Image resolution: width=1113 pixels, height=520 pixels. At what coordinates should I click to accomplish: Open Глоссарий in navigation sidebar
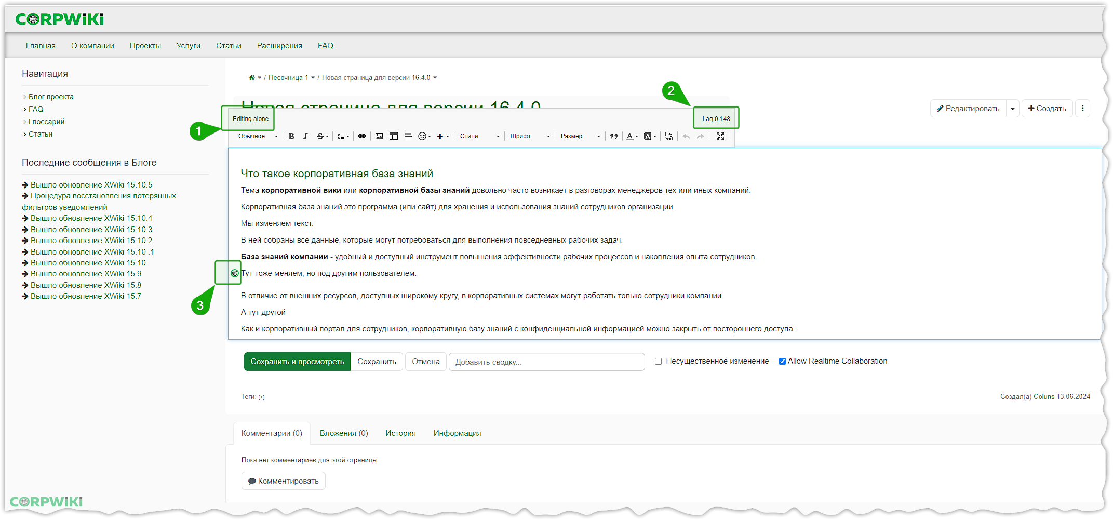(46, 122)
